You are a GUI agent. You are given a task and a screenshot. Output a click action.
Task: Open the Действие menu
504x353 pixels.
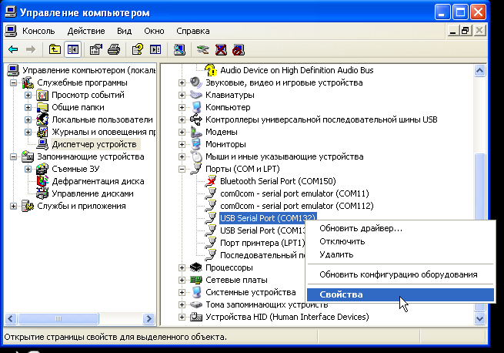pyautogui.click(x=85, y=31)
